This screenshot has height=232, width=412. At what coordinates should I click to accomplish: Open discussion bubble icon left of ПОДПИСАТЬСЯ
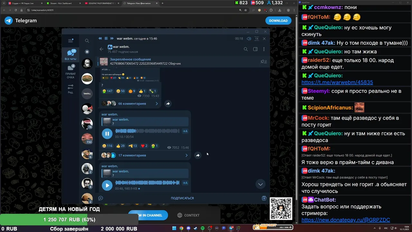point(100,198)
